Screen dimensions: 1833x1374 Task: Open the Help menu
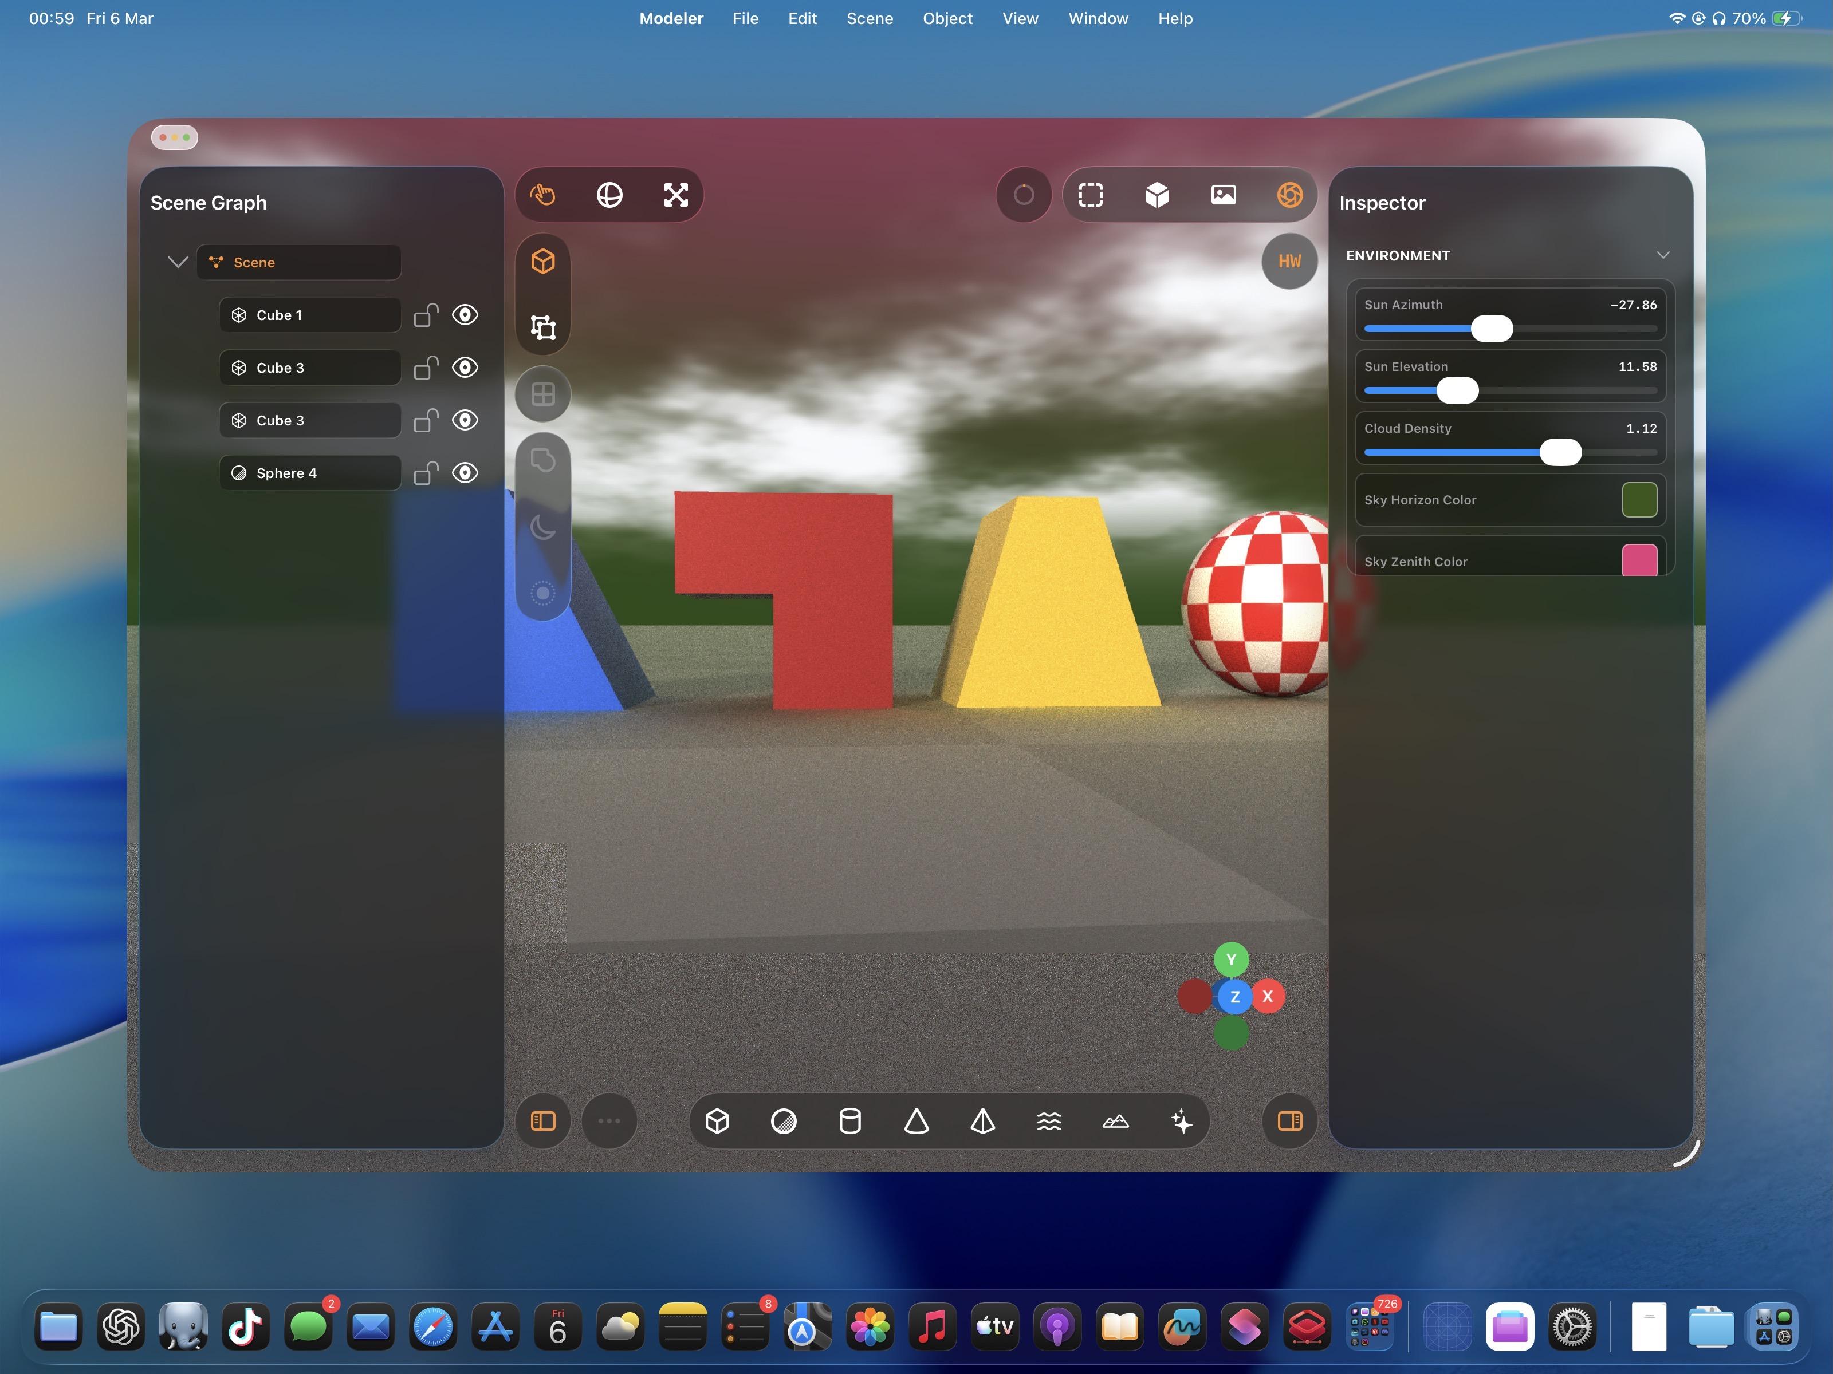coord(1175,18)
